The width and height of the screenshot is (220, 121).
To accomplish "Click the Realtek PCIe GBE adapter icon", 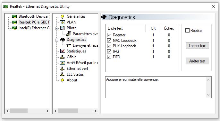I will 14,22.
